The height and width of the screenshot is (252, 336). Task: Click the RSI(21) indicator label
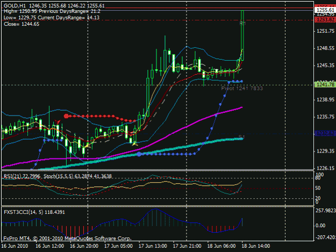click(x=22, y=176)
